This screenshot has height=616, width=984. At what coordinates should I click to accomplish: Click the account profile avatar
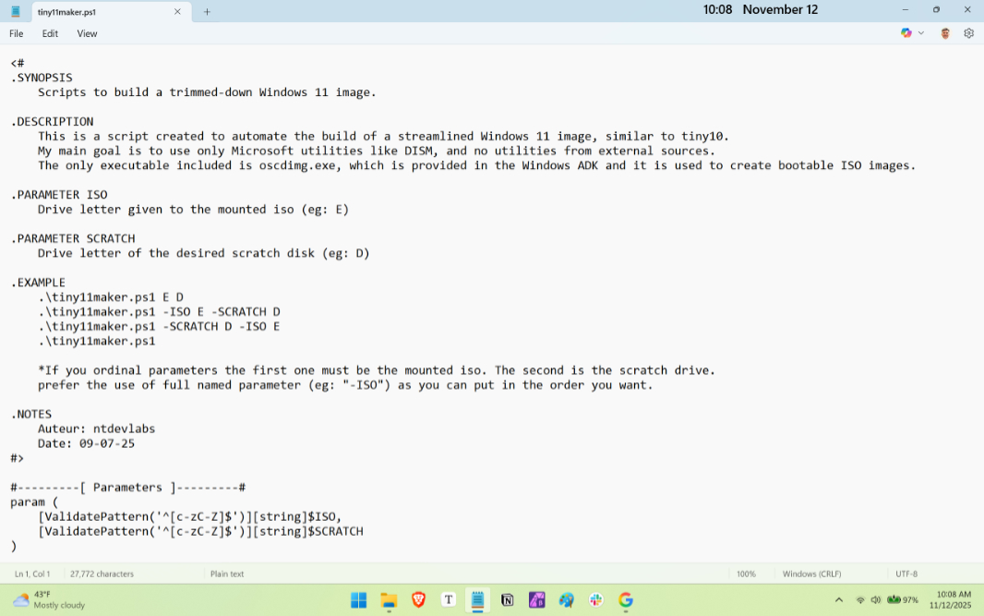944,32
